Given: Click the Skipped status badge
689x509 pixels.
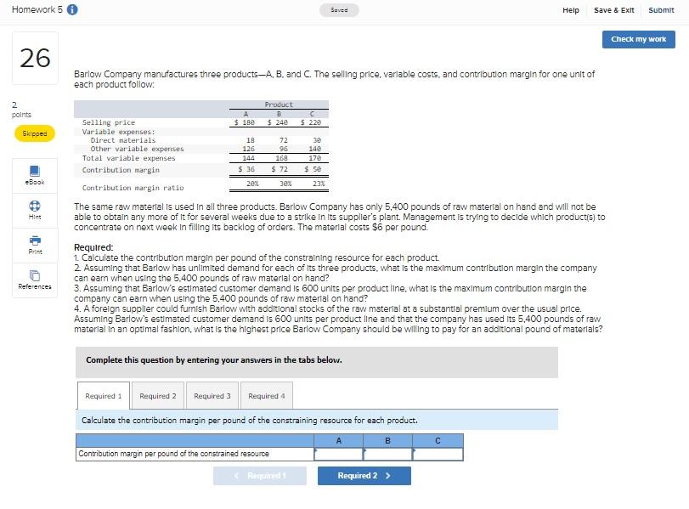Looking at the screenshot, I should 35,133.
